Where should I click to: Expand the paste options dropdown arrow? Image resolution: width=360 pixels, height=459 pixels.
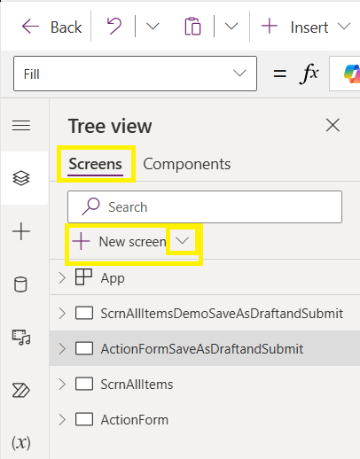coord(231,27)
